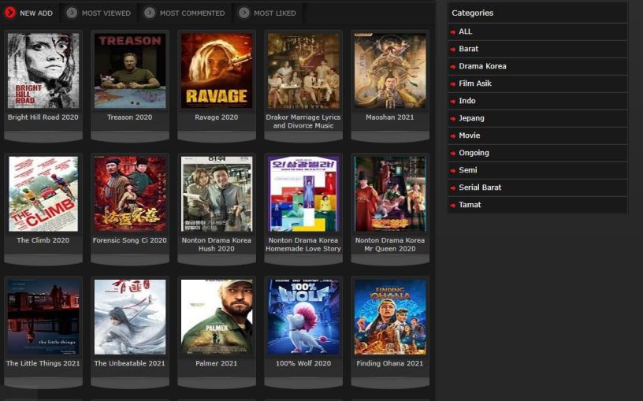643x401 pixels.
Task: Click the Hush drama poster
Action: pos(217,194)
